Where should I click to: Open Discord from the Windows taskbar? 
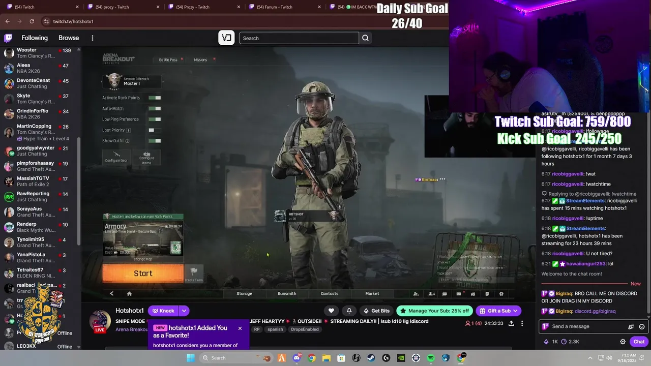297,358
